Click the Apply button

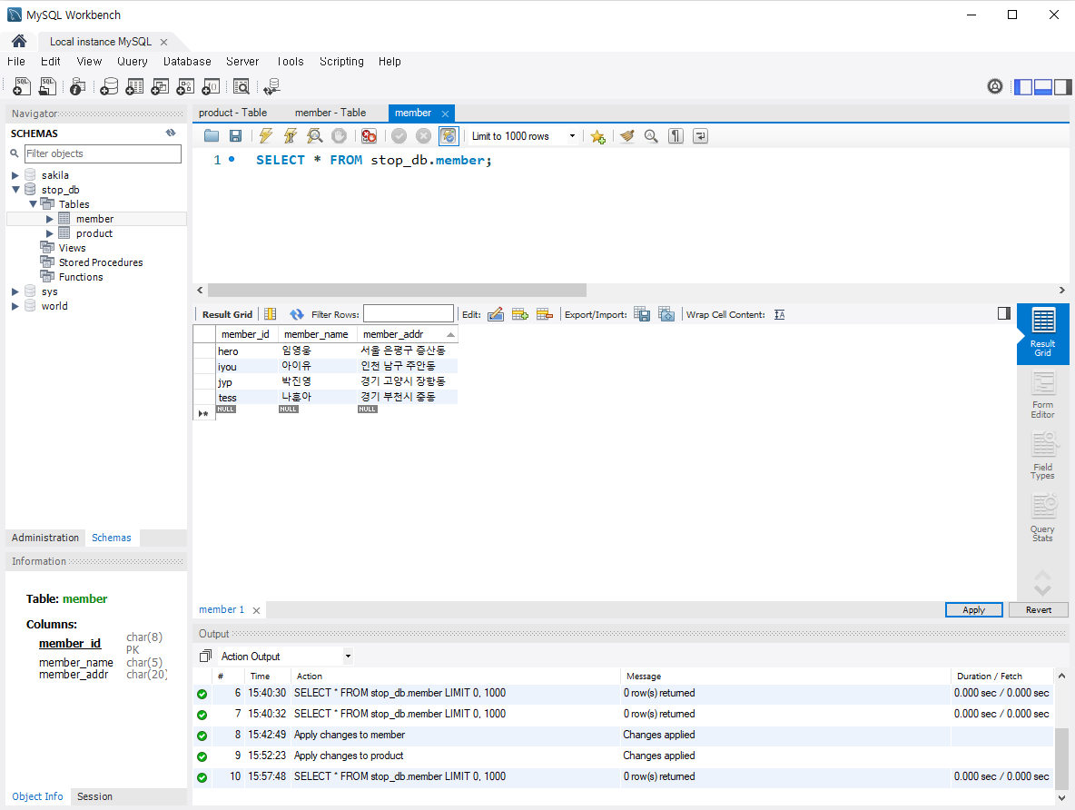973,609
